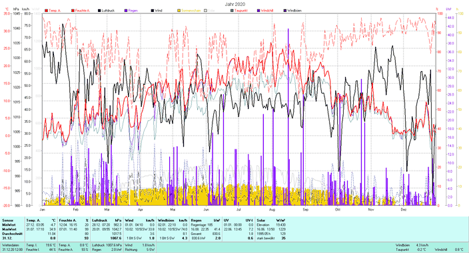469x253 pixels.
Task: Click the Wind km/h column header
Action: click(x=139, y=220)
